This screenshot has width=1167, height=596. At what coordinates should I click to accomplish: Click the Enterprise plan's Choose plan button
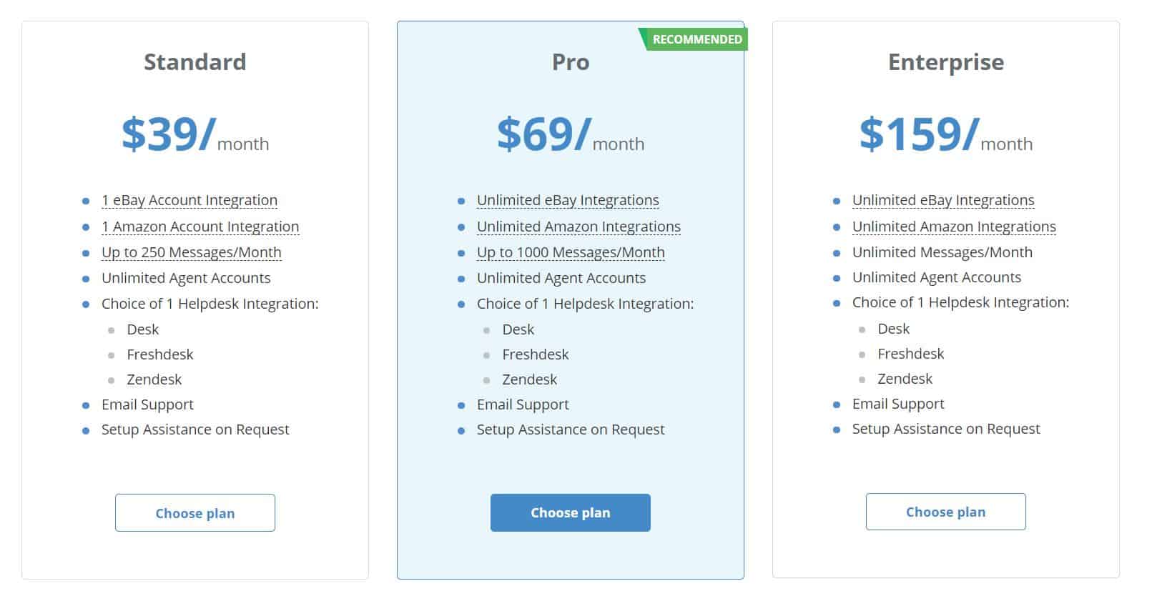945,512
